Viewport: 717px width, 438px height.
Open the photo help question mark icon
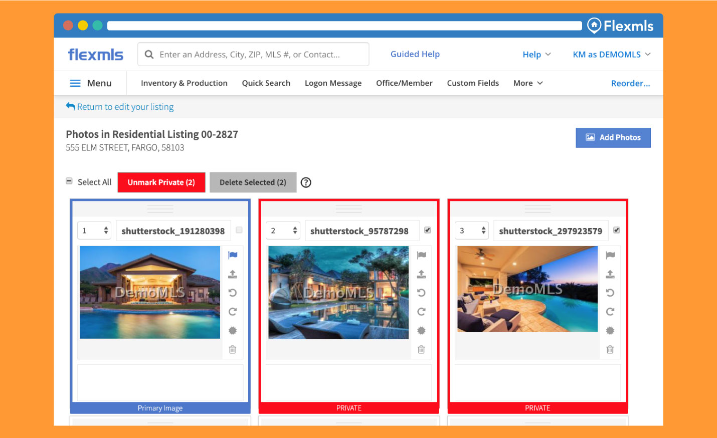point(306,182)
